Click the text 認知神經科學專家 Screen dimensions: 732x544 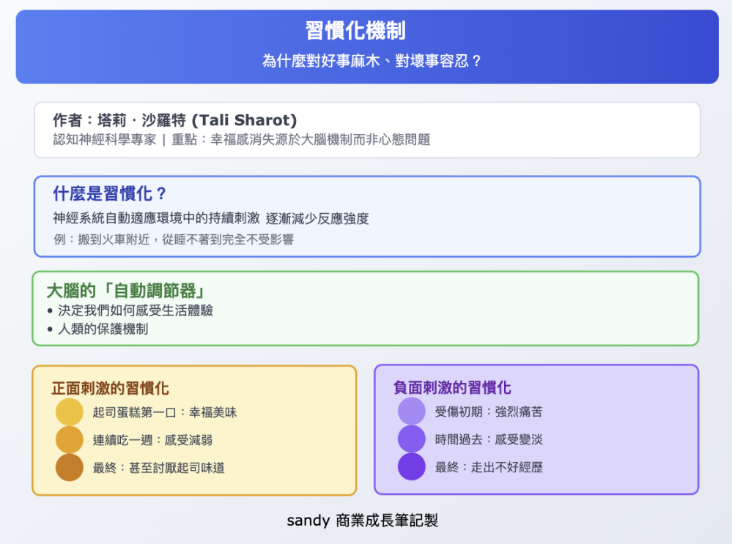click(105, 140)
